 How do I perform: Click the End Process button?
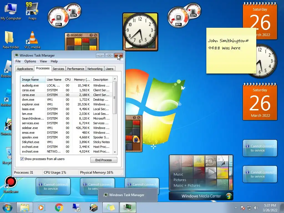pos(104,160)
